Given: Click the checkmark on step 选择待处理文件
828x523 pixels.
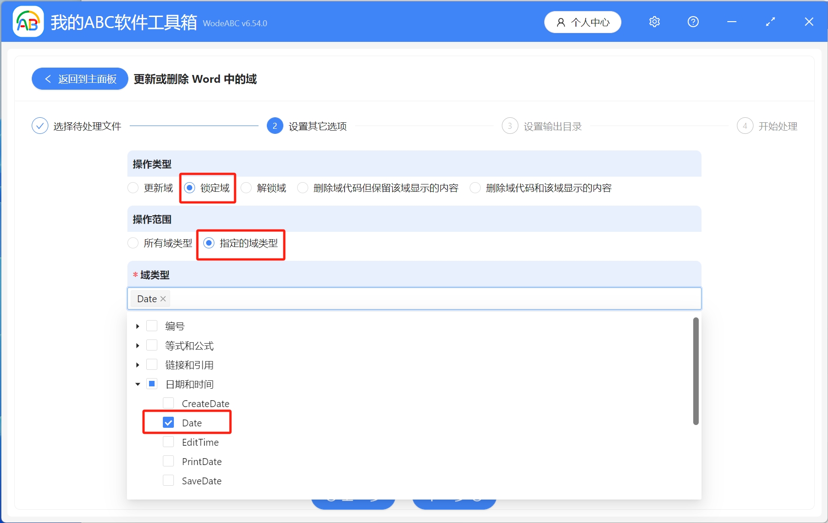Looking at the screenshot, I should tap(40, 126).
